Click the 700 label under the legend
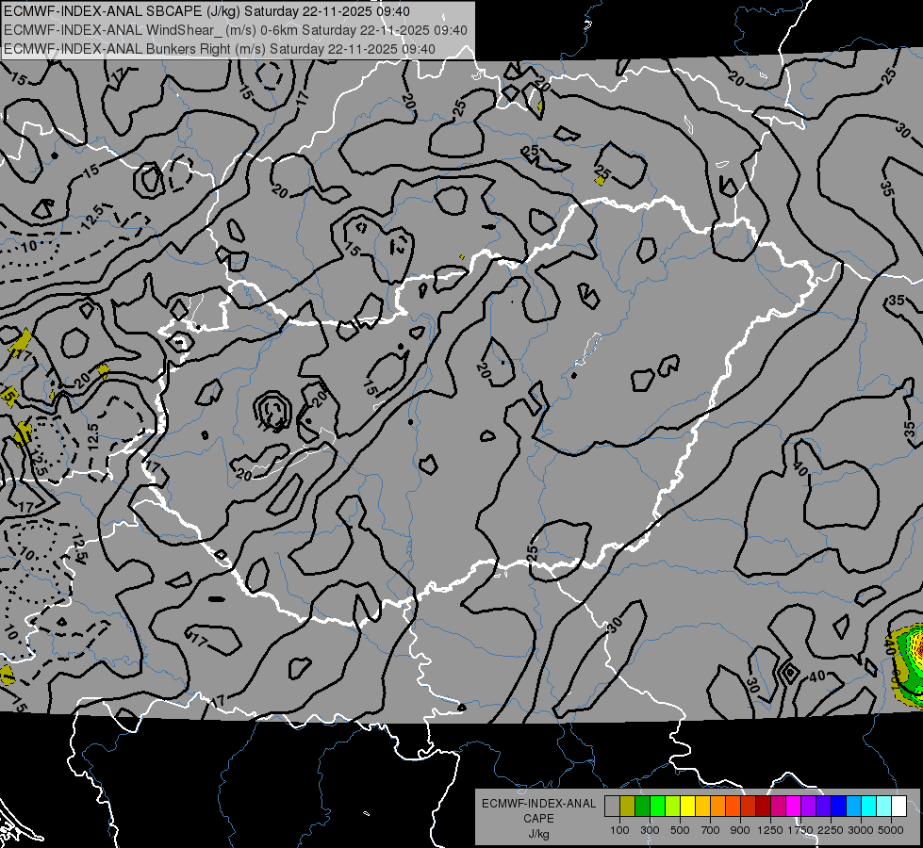The width and height of the screenshot is (923, 848). [x=711, y=830]
